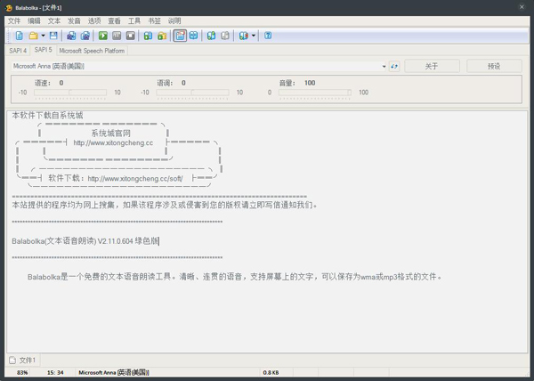
Task: Click the line starting '本站提供的程序均为网上搜集'
Action: (165, 205)
